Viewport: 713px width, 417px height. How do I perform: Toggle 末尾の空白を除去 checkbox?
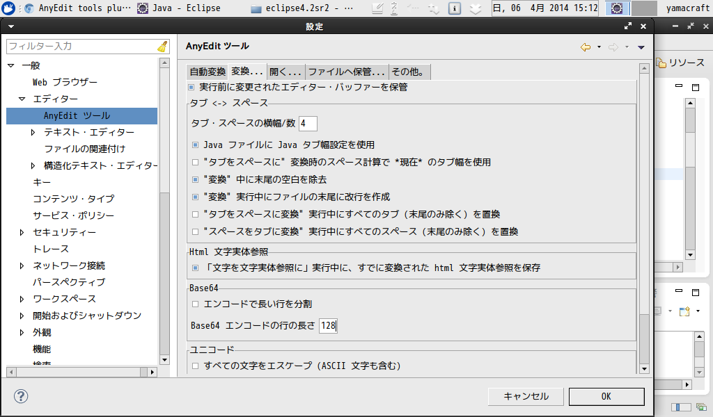[195, 180]
